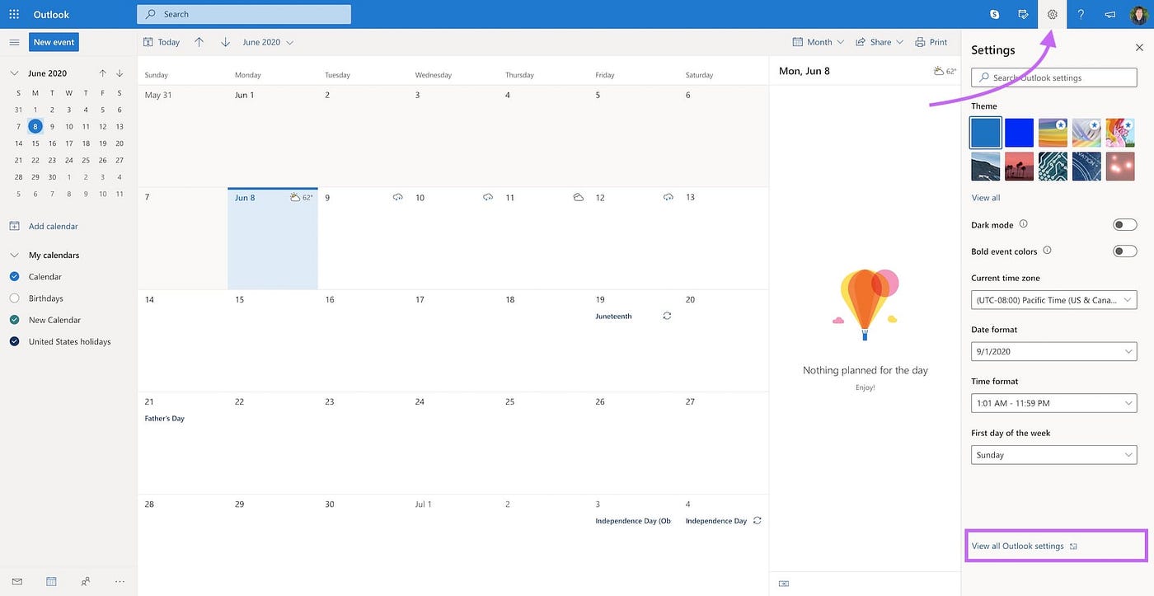Open the June 2020 month picker in toolbar

point(268,42)
